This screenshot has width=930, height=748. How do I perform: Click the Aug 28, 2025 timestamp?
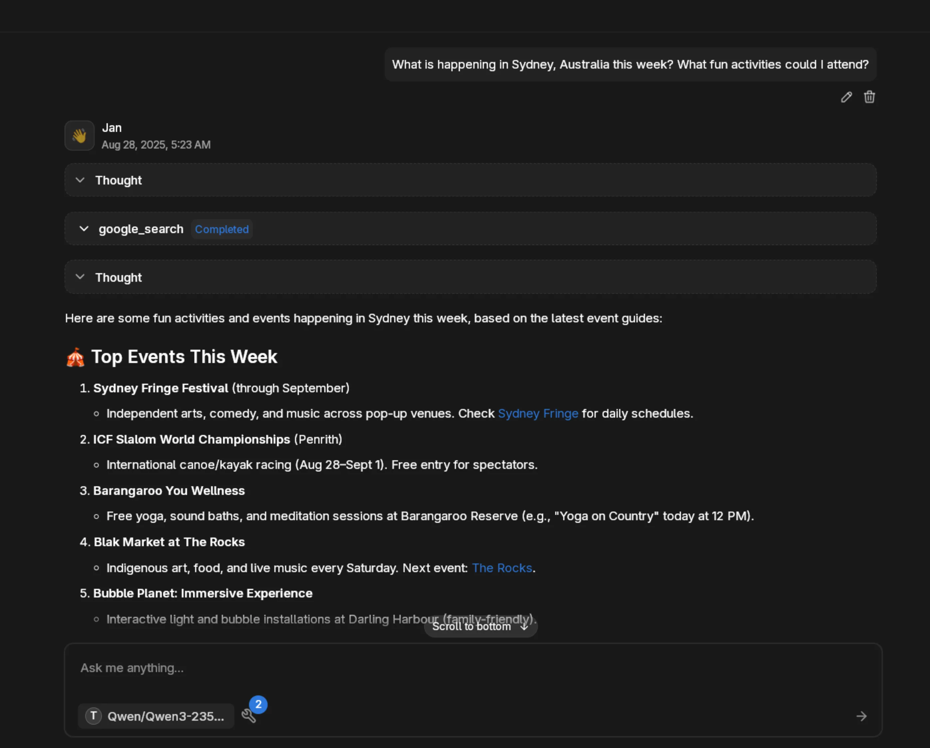[156, 145]
